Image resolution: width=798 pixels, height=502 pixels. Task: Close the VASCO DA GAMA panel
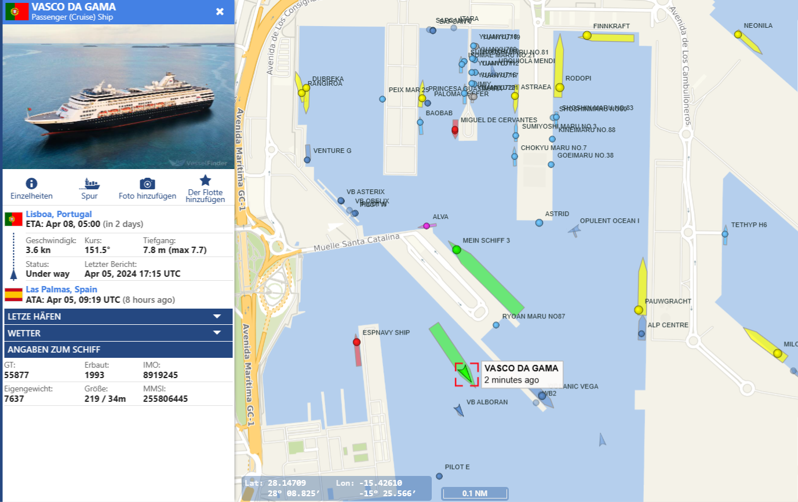point(220,12)
